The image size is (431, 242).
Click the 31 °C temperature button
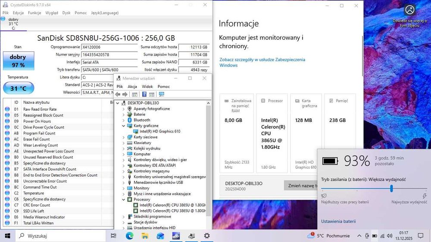pos(19,88)
